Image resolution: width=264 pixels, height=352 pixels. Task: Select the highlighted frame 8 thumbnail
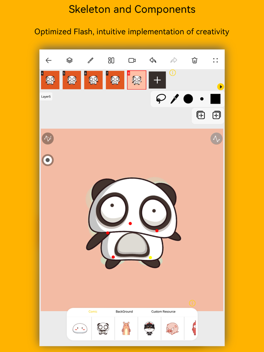[137, 80]
